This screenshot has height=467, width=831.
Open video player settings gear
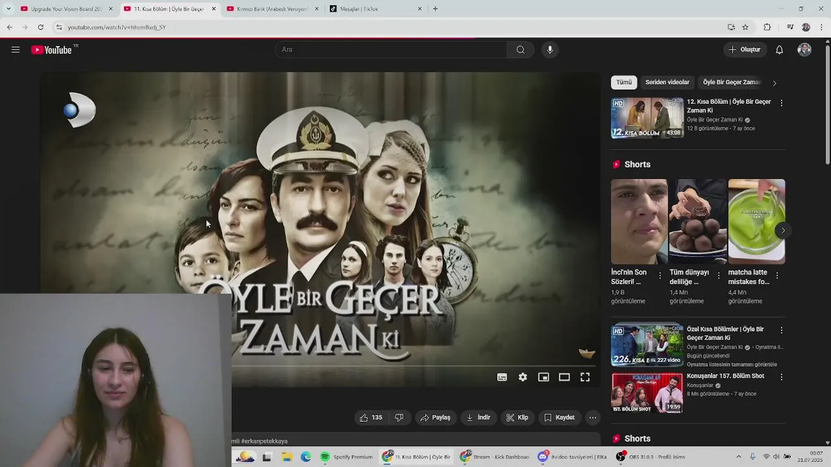pyautogui.click(x=523, y=377)
